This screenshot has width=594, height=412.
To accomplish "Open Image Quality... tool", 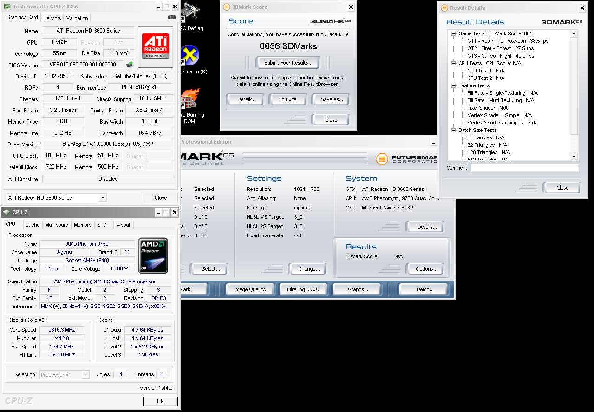I will 251,289.
